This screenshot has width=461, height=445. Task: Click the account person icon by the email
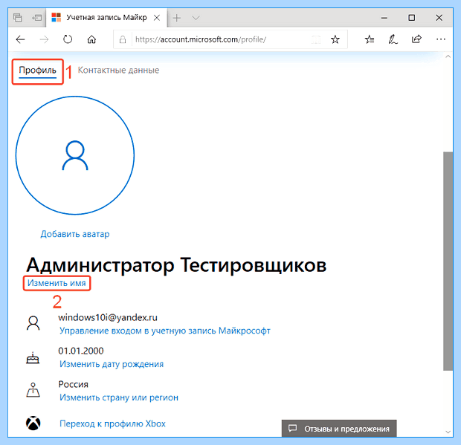[33, 323]
